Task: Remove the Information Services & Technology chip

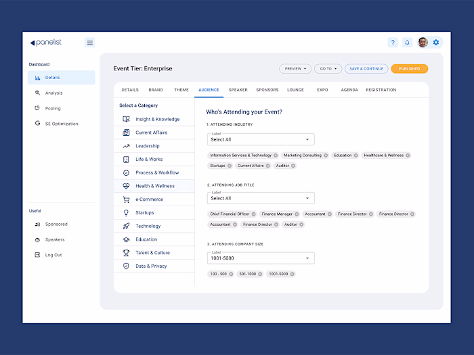Action: (x=276, y=156)
